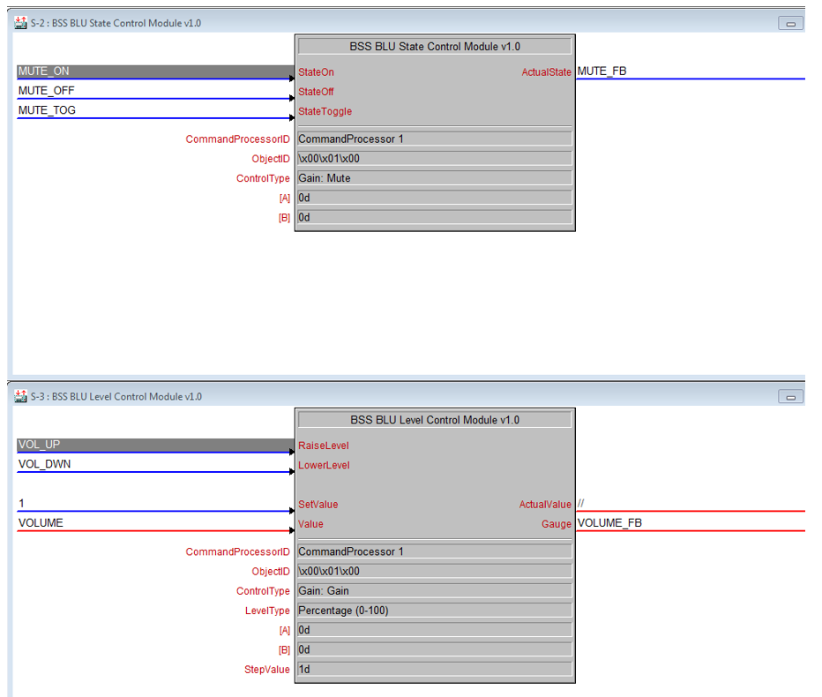Click the S-2 State Control window icon

tap(20, 23)
